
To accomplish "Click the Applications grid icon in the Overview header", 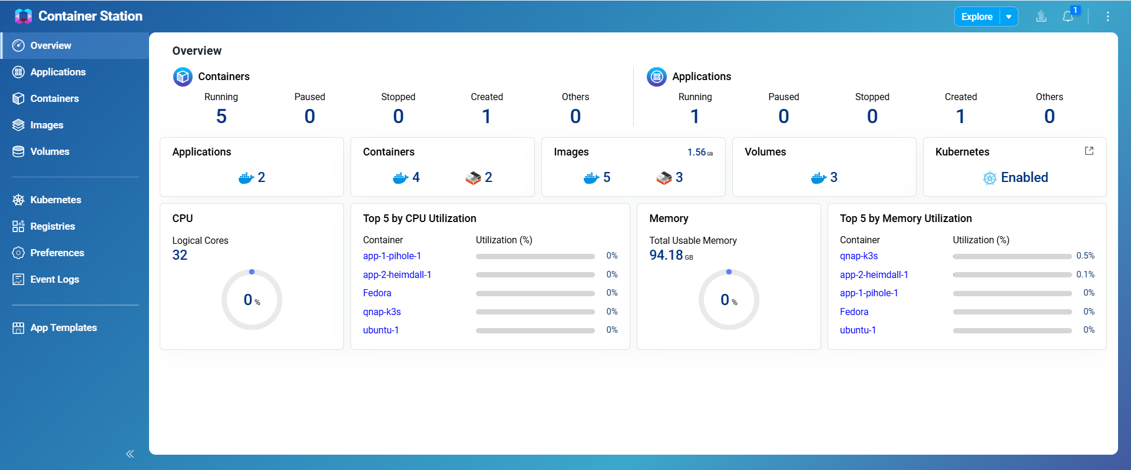I will point(657,77).
